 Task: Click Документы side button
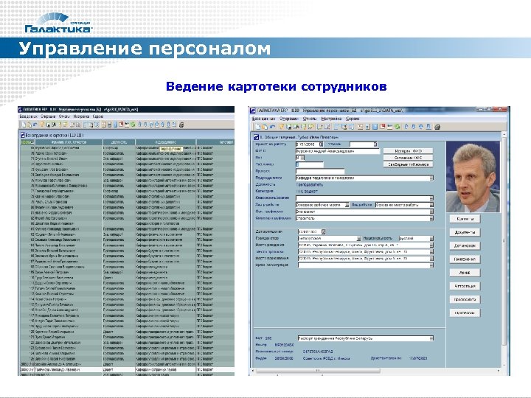point(465,232)
